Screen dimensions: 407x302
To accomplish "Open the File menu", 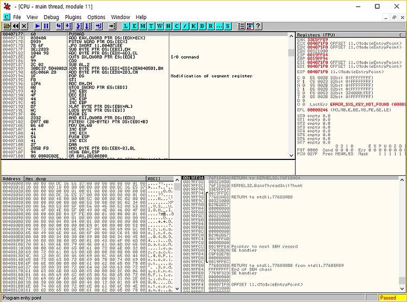I will [17, 17].
